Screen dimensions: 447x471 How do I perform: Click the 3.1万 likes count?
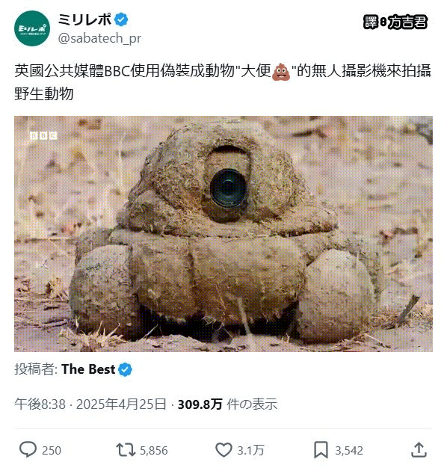coord(251,451)
